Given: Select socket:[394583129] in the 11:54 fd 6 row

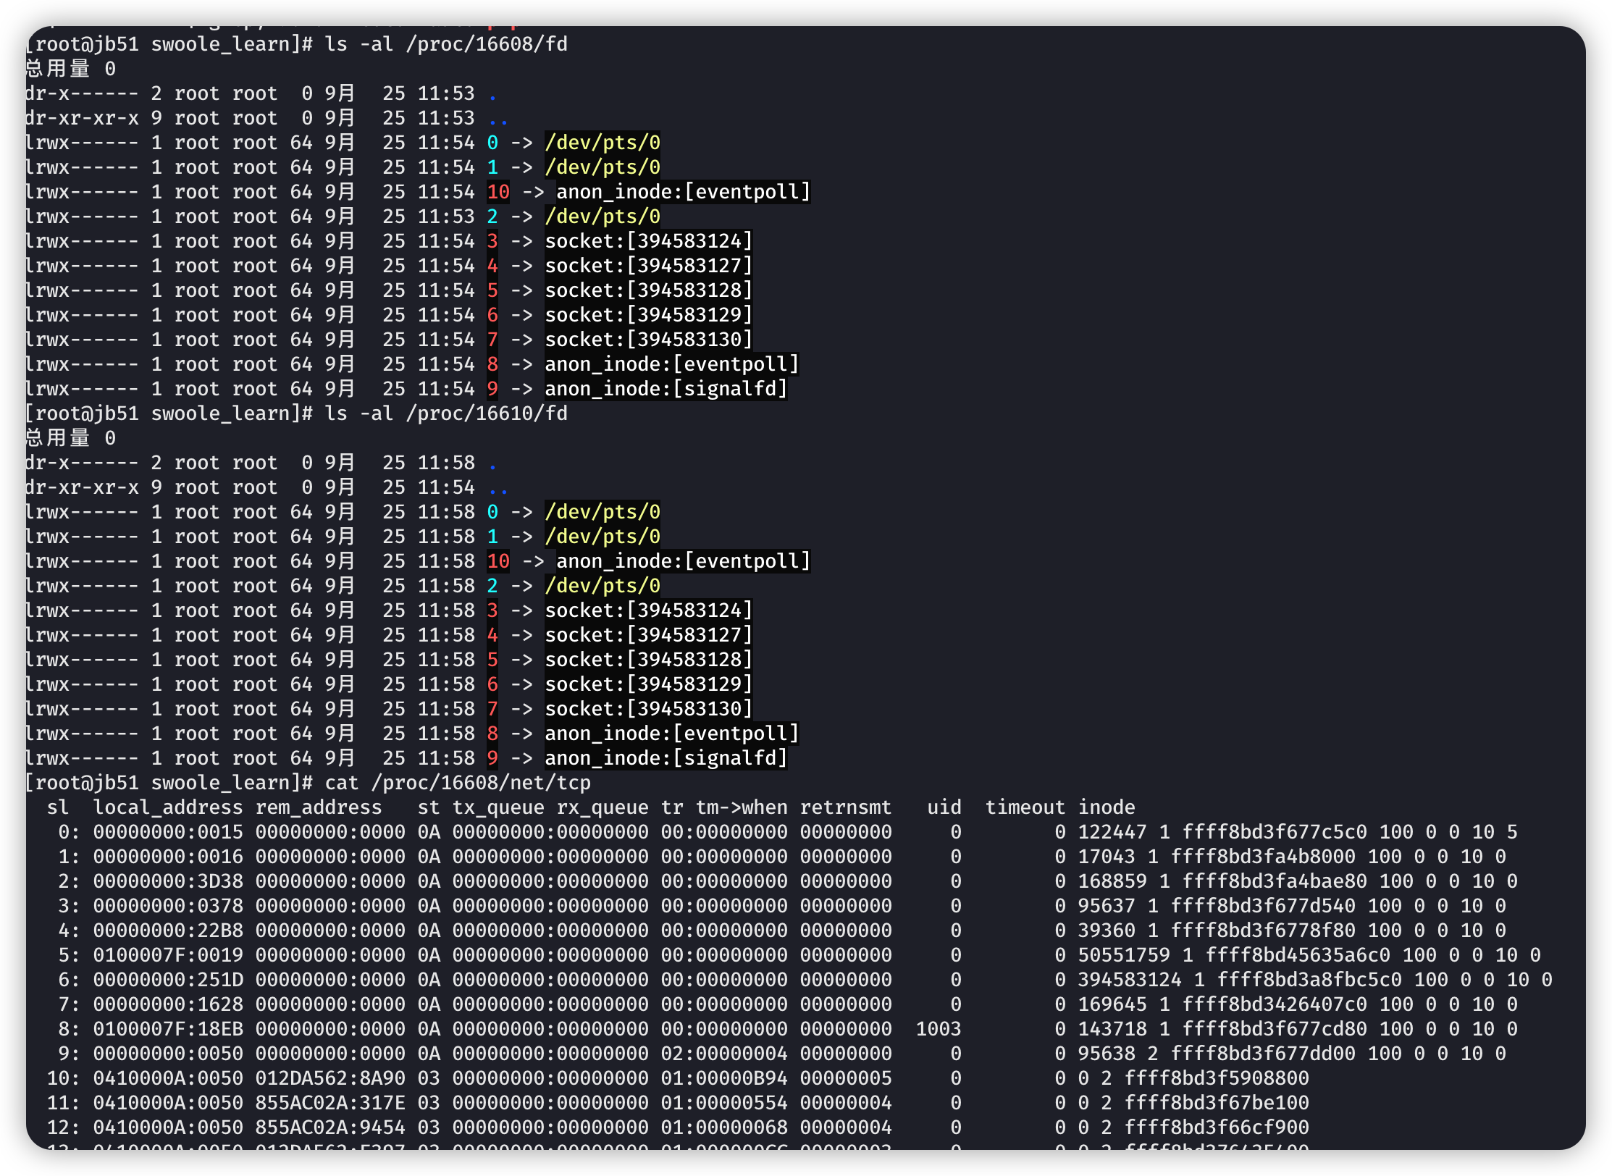Looking at the screenshot, I should click(x=649, y=315).
